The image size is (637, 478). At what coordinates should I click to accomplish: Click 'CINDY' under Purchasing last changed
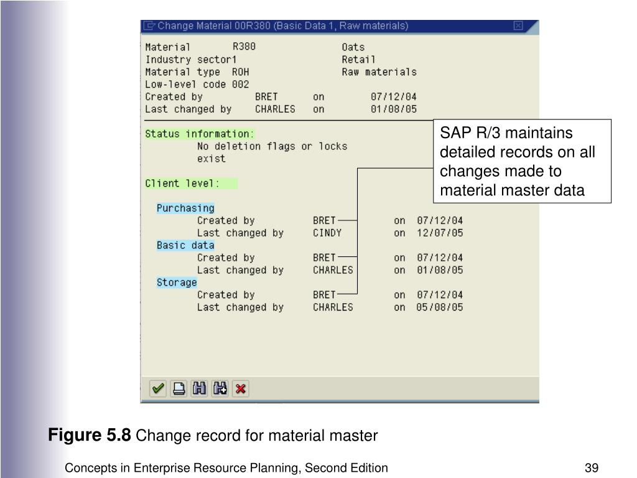click(327, 233)
